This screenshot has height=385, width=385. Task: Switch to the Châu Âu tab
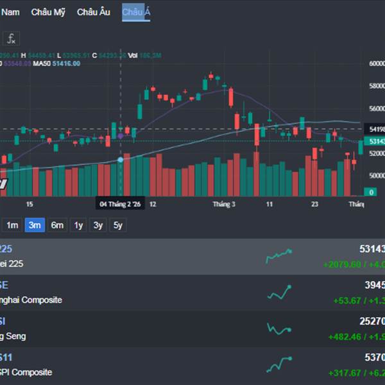pyautogui.click(x=94, y=12)
